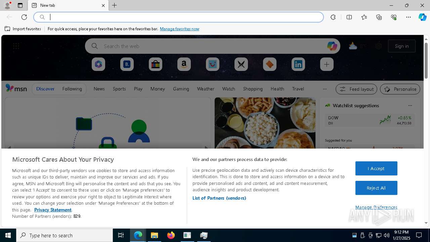
Task: Open the orange tag quick link
Action: pos(270,64)
